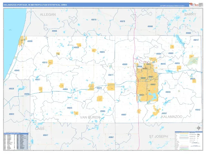Select ZIP code 49038
This screenshot has height=154, width=206.
(x=11, y=89)
